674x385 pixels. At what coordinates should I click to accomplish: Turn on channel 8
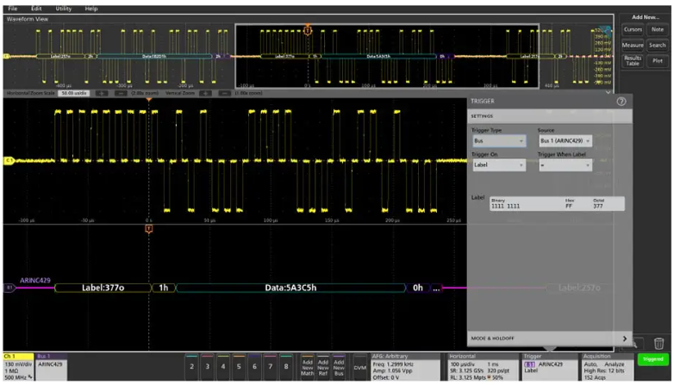tap(286, 367)
